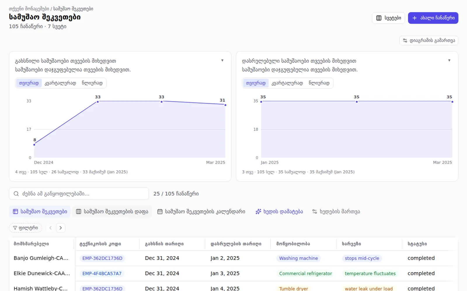The image size is (467, 291).
Task: Go to next page chevron
Action: [x=61, y=228]
